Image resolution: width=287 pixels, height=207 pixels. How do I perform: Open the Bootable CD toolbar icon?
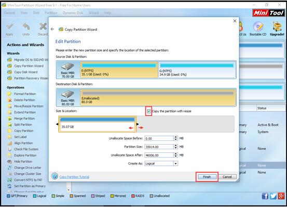[258, 27]
